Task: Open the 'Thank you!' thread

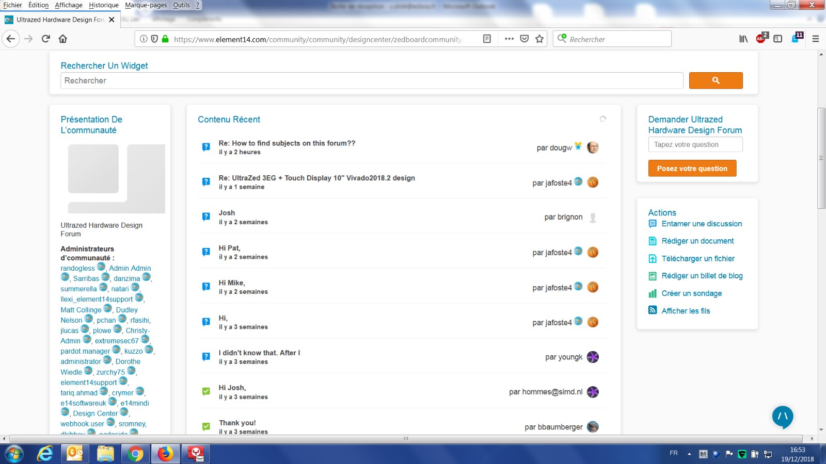Action: pos(237,423)
